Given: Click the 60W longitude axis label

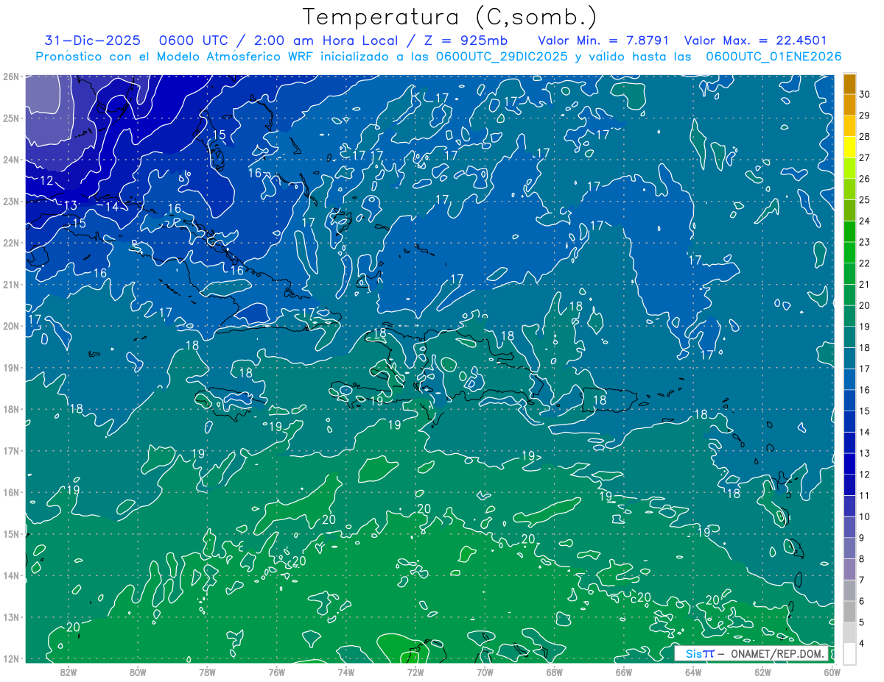Looking at the screenshot, I should tap(832, 671).
